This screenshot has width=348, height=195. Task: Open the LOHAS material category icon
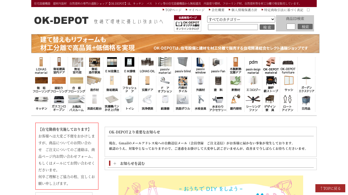point(41,66)
